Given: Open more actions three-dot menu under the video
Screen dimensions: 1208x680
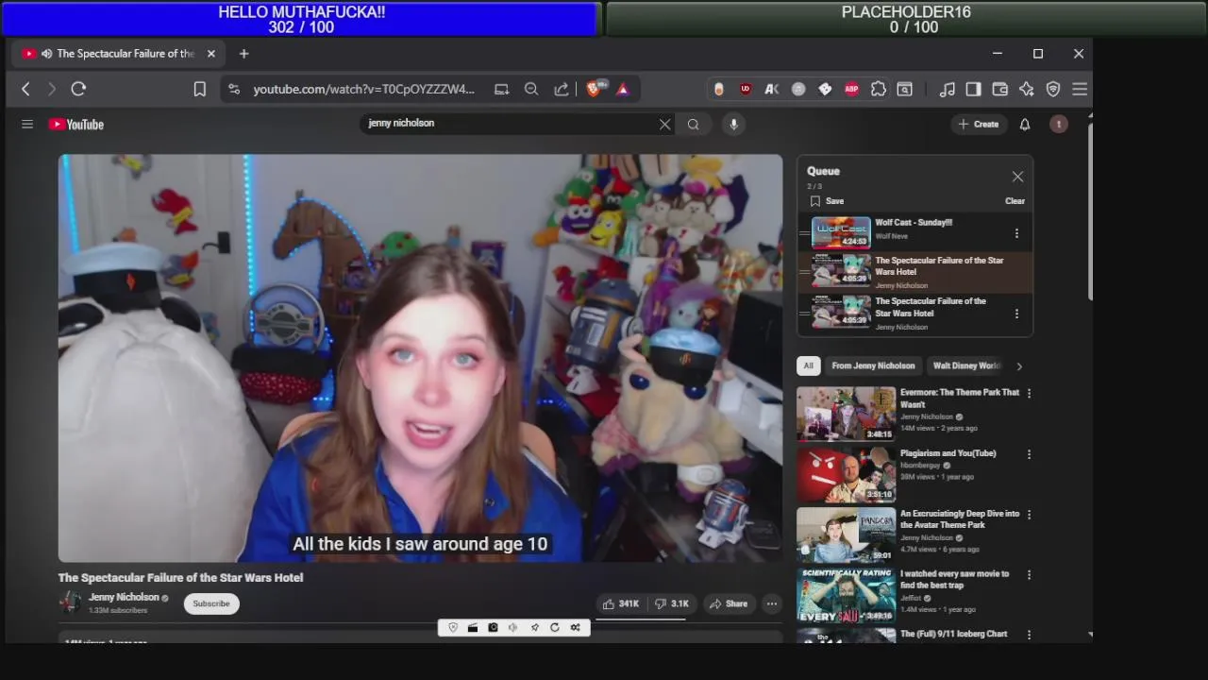Looking at the screenshot, I should (772, 603).
